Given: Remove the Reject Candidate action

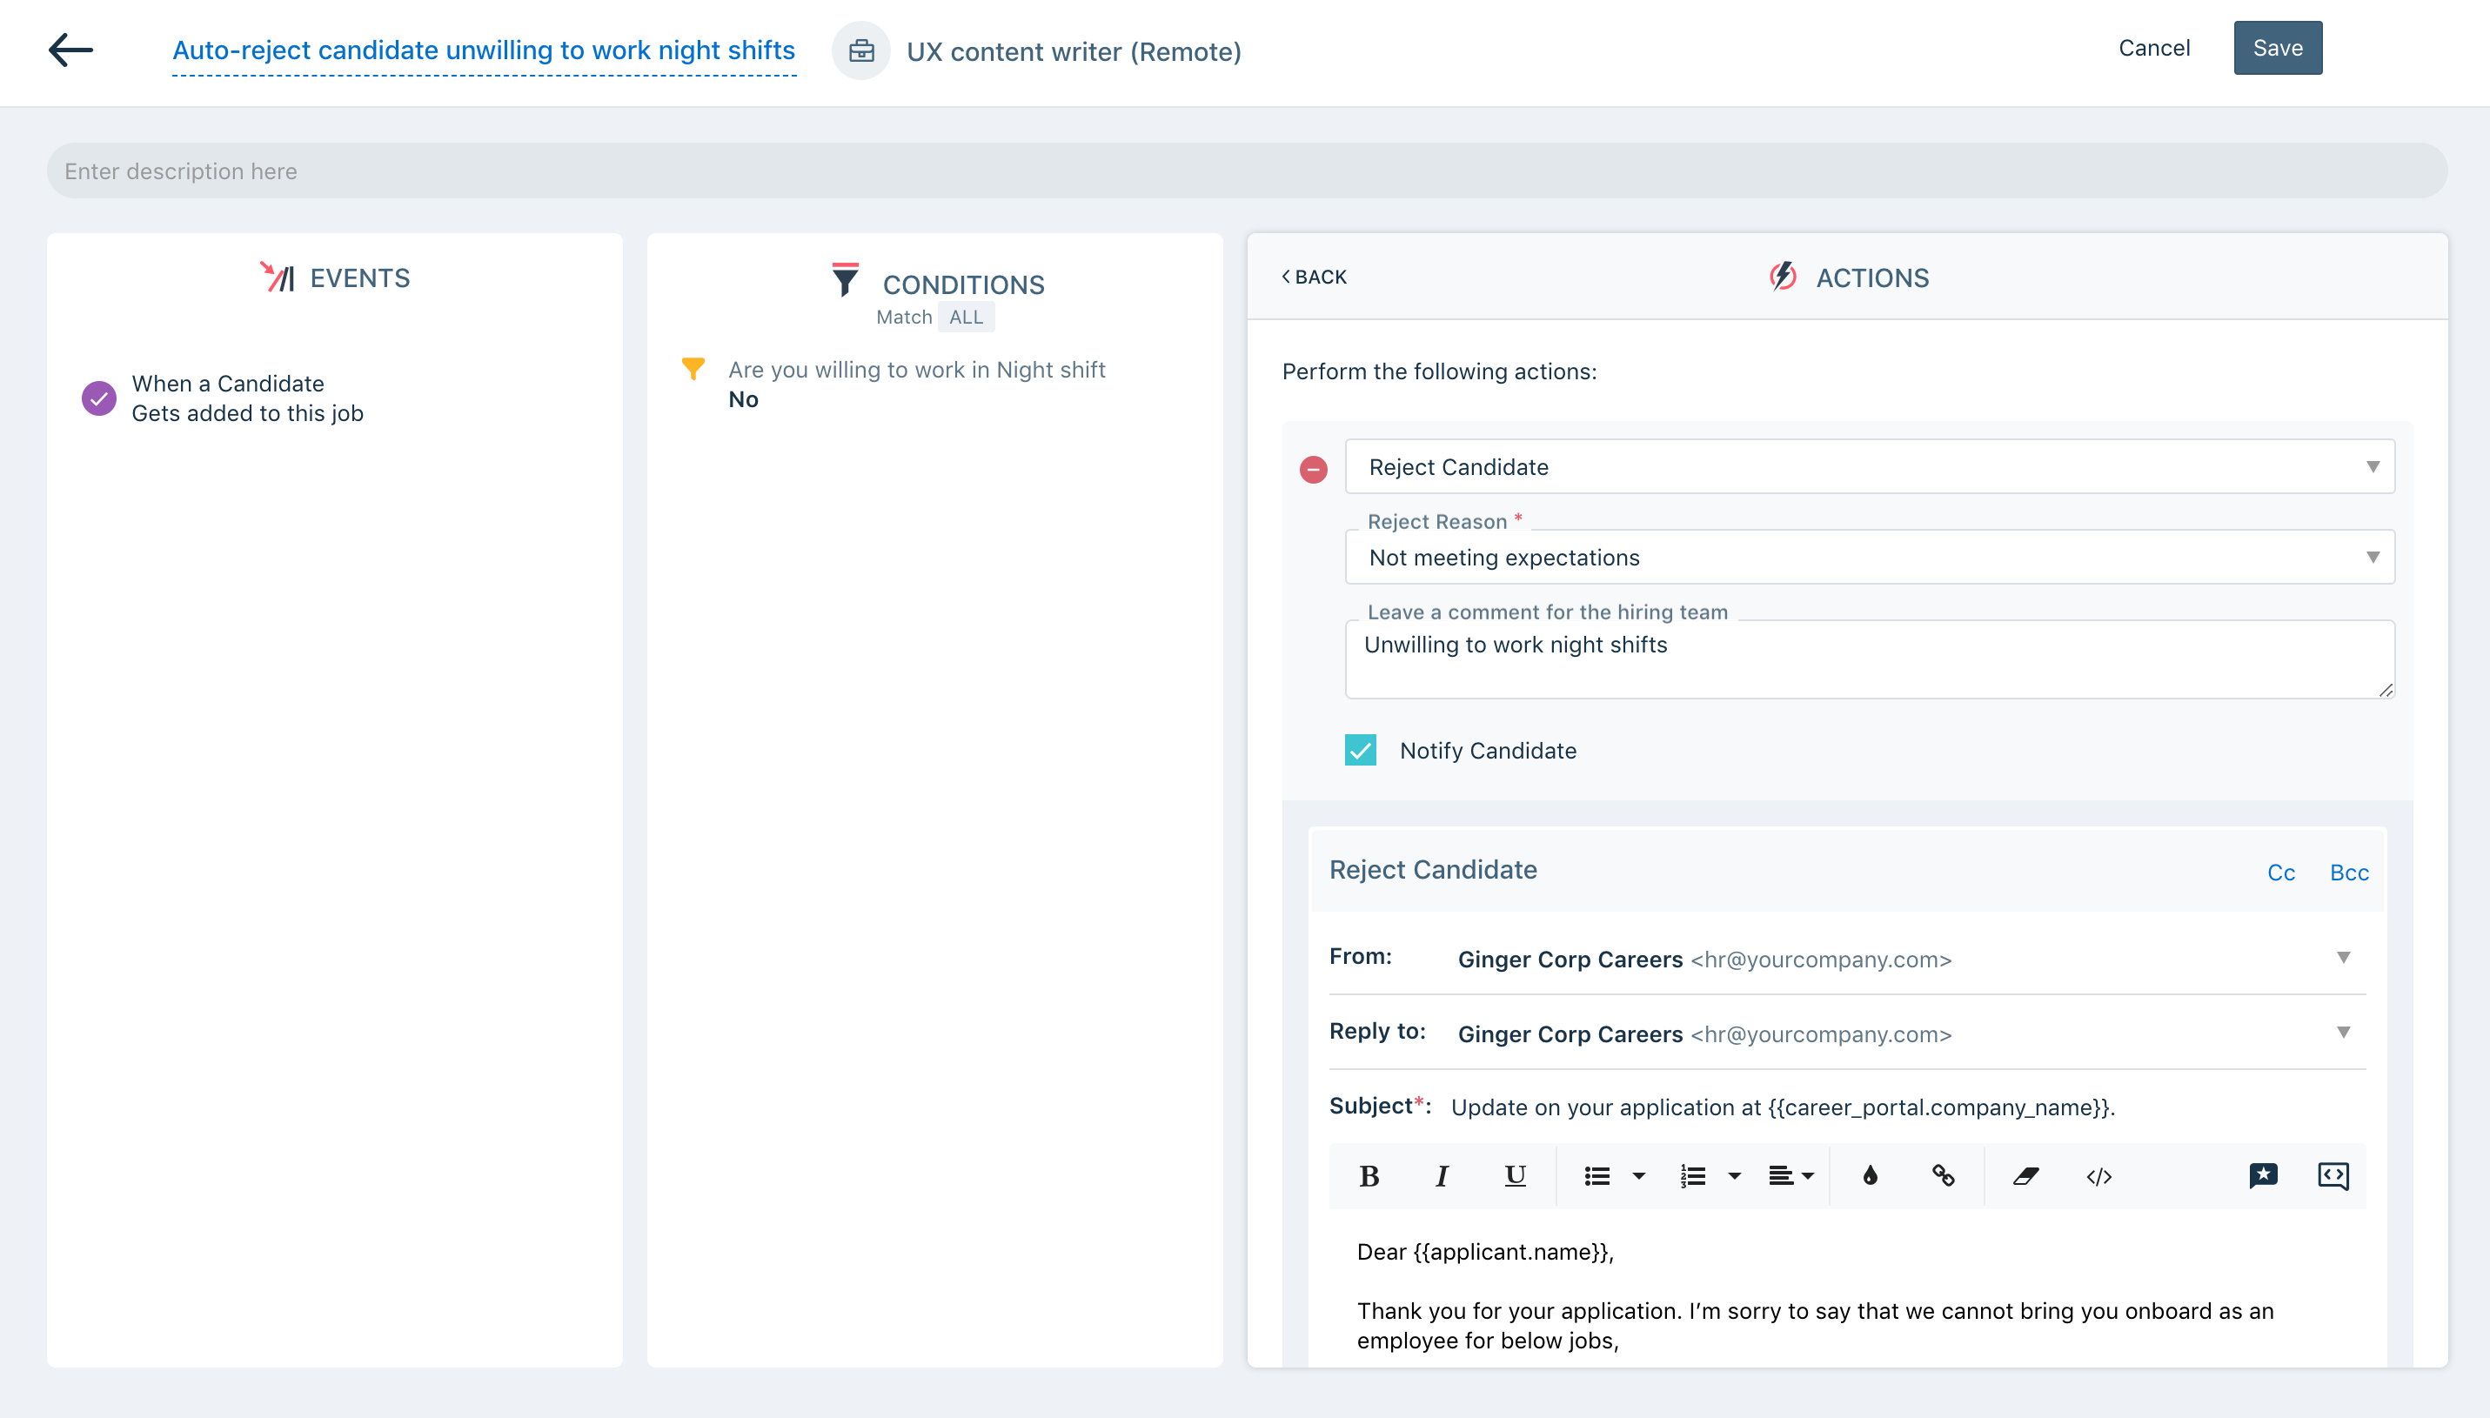Looking at the screenshot, I should click(x=1314, y=470).
